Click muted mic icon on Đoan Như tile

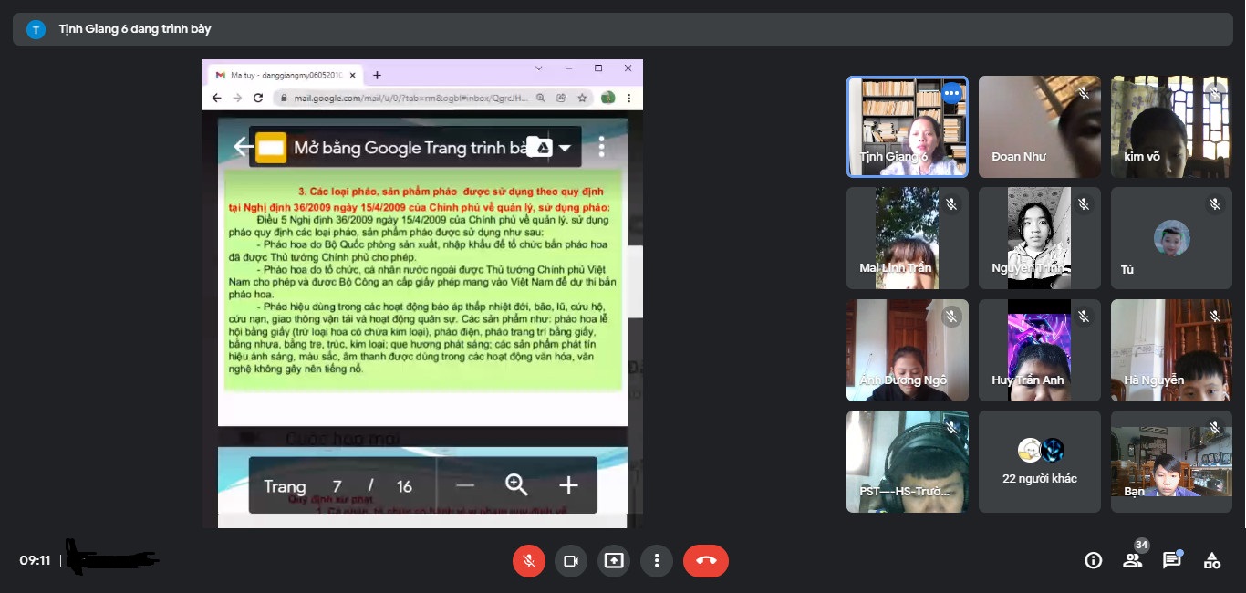1084,93
